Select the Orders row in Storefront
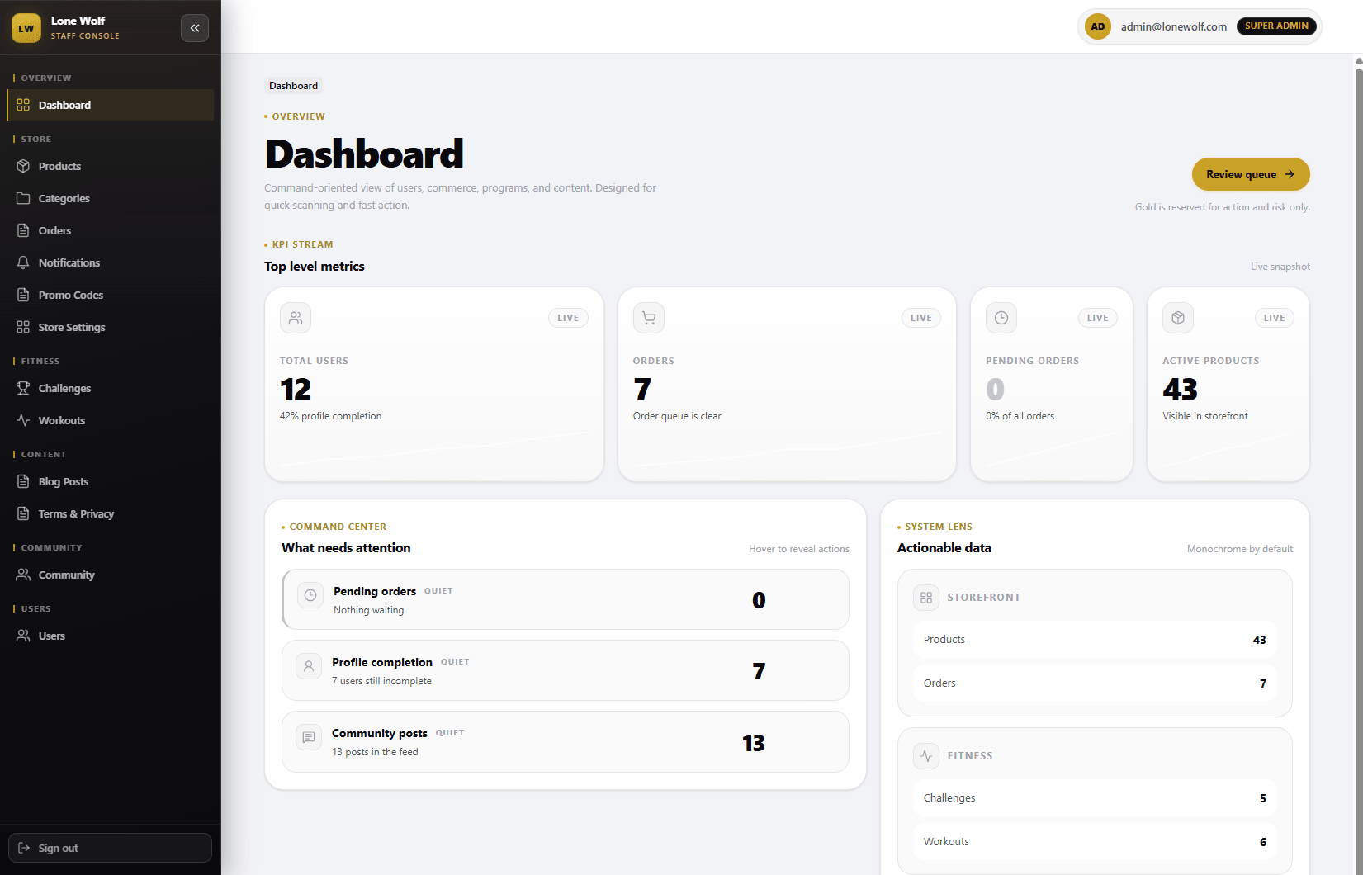1363x875 pixels. click(x=1095, y=683)
